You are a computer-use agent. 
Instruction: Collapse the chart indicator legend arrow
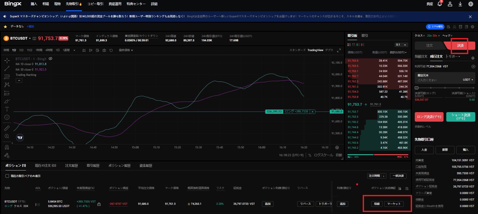(19, 80)
